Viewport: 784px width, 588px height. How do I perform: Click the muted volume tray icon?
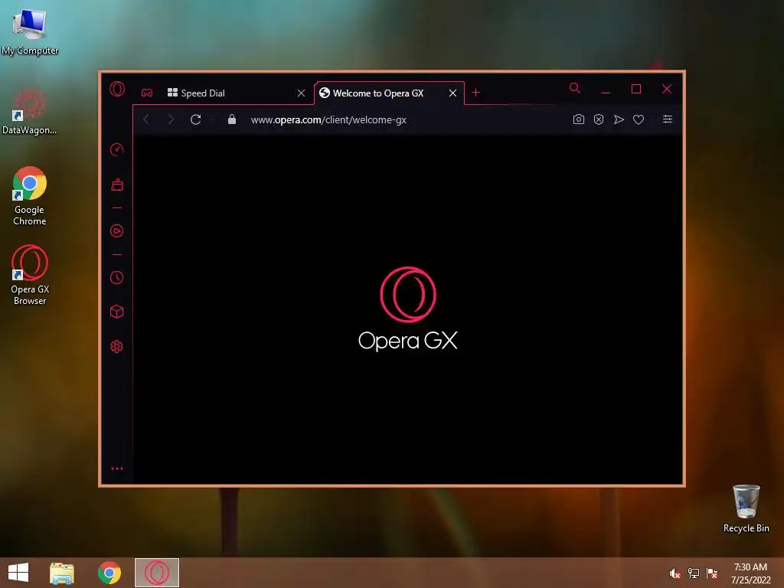click(x=675, y=573)
